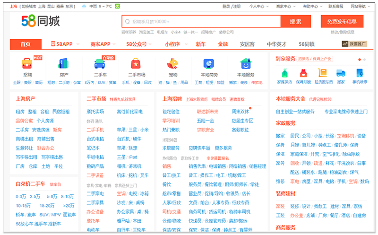This screenshot has width=378, height=235.
Task: Open the 金融 nav item
Action: point(223,44)
